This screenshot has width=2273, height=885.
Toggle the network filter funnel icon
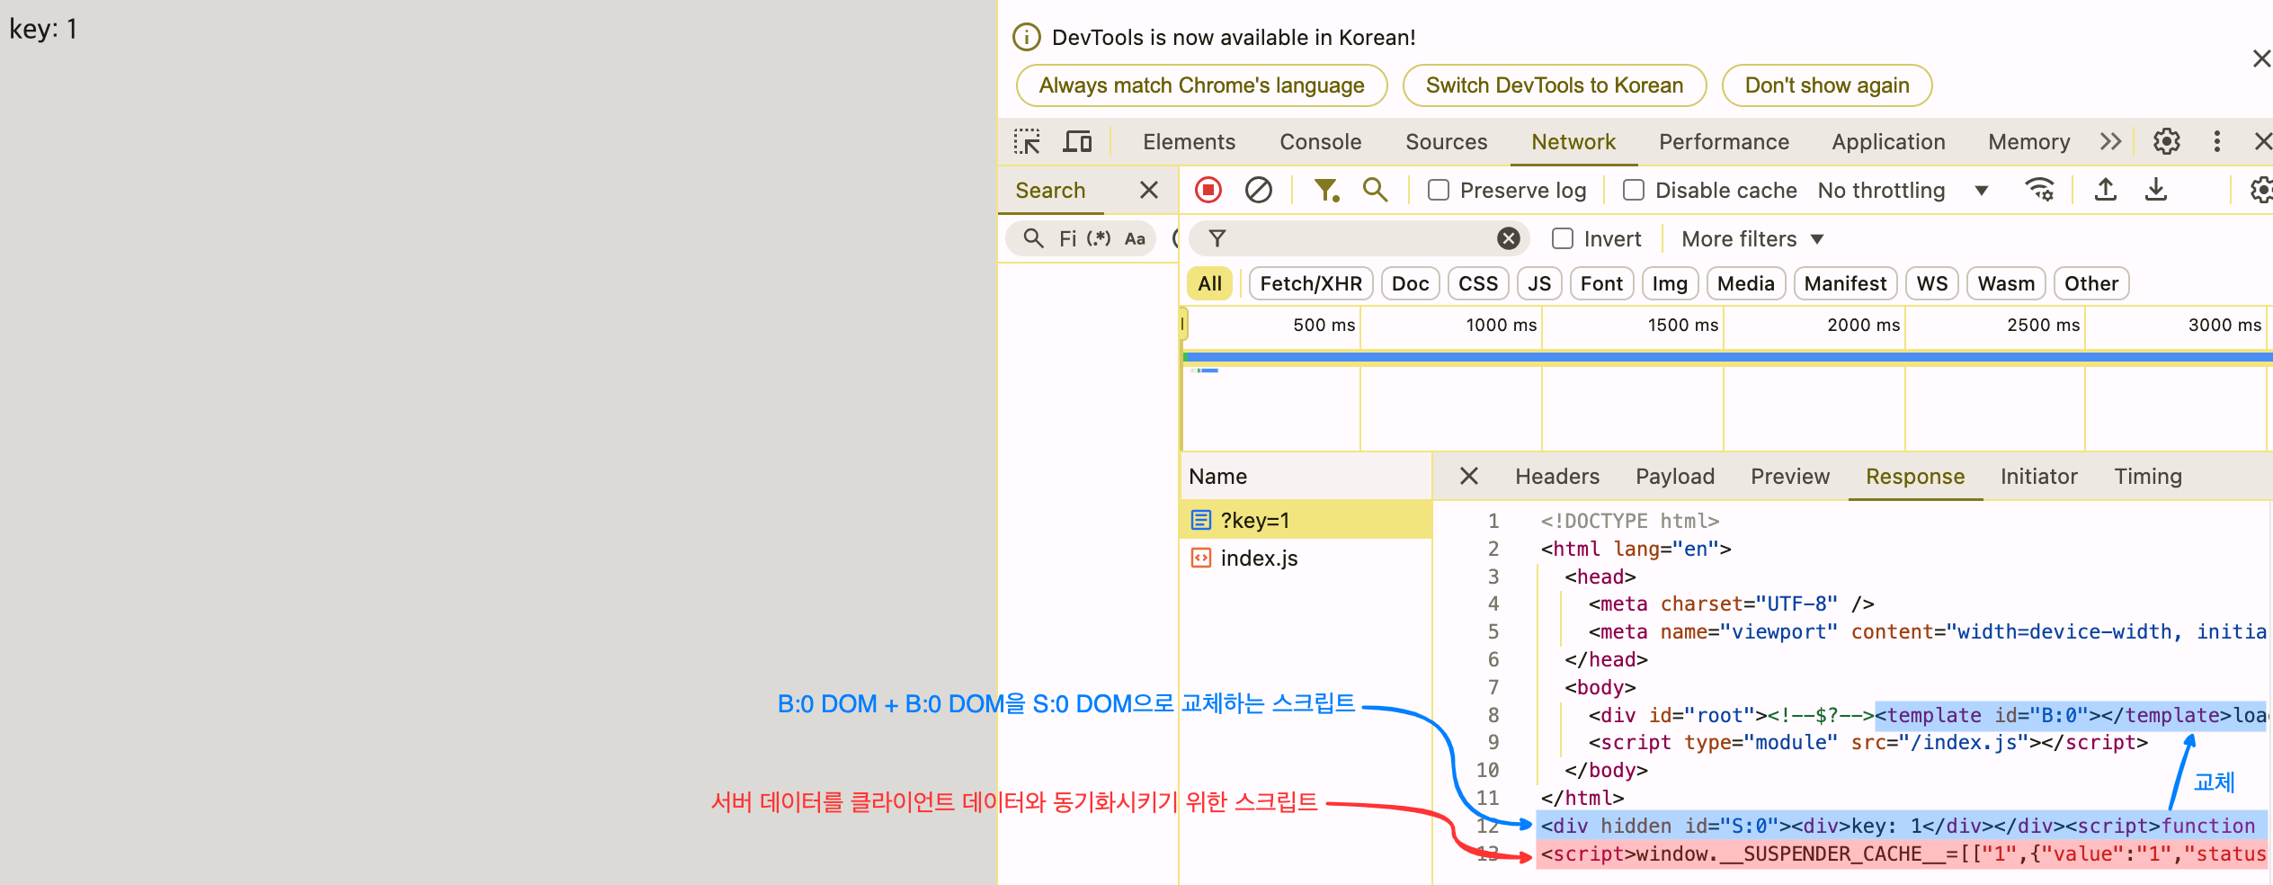coord(1327,190)
